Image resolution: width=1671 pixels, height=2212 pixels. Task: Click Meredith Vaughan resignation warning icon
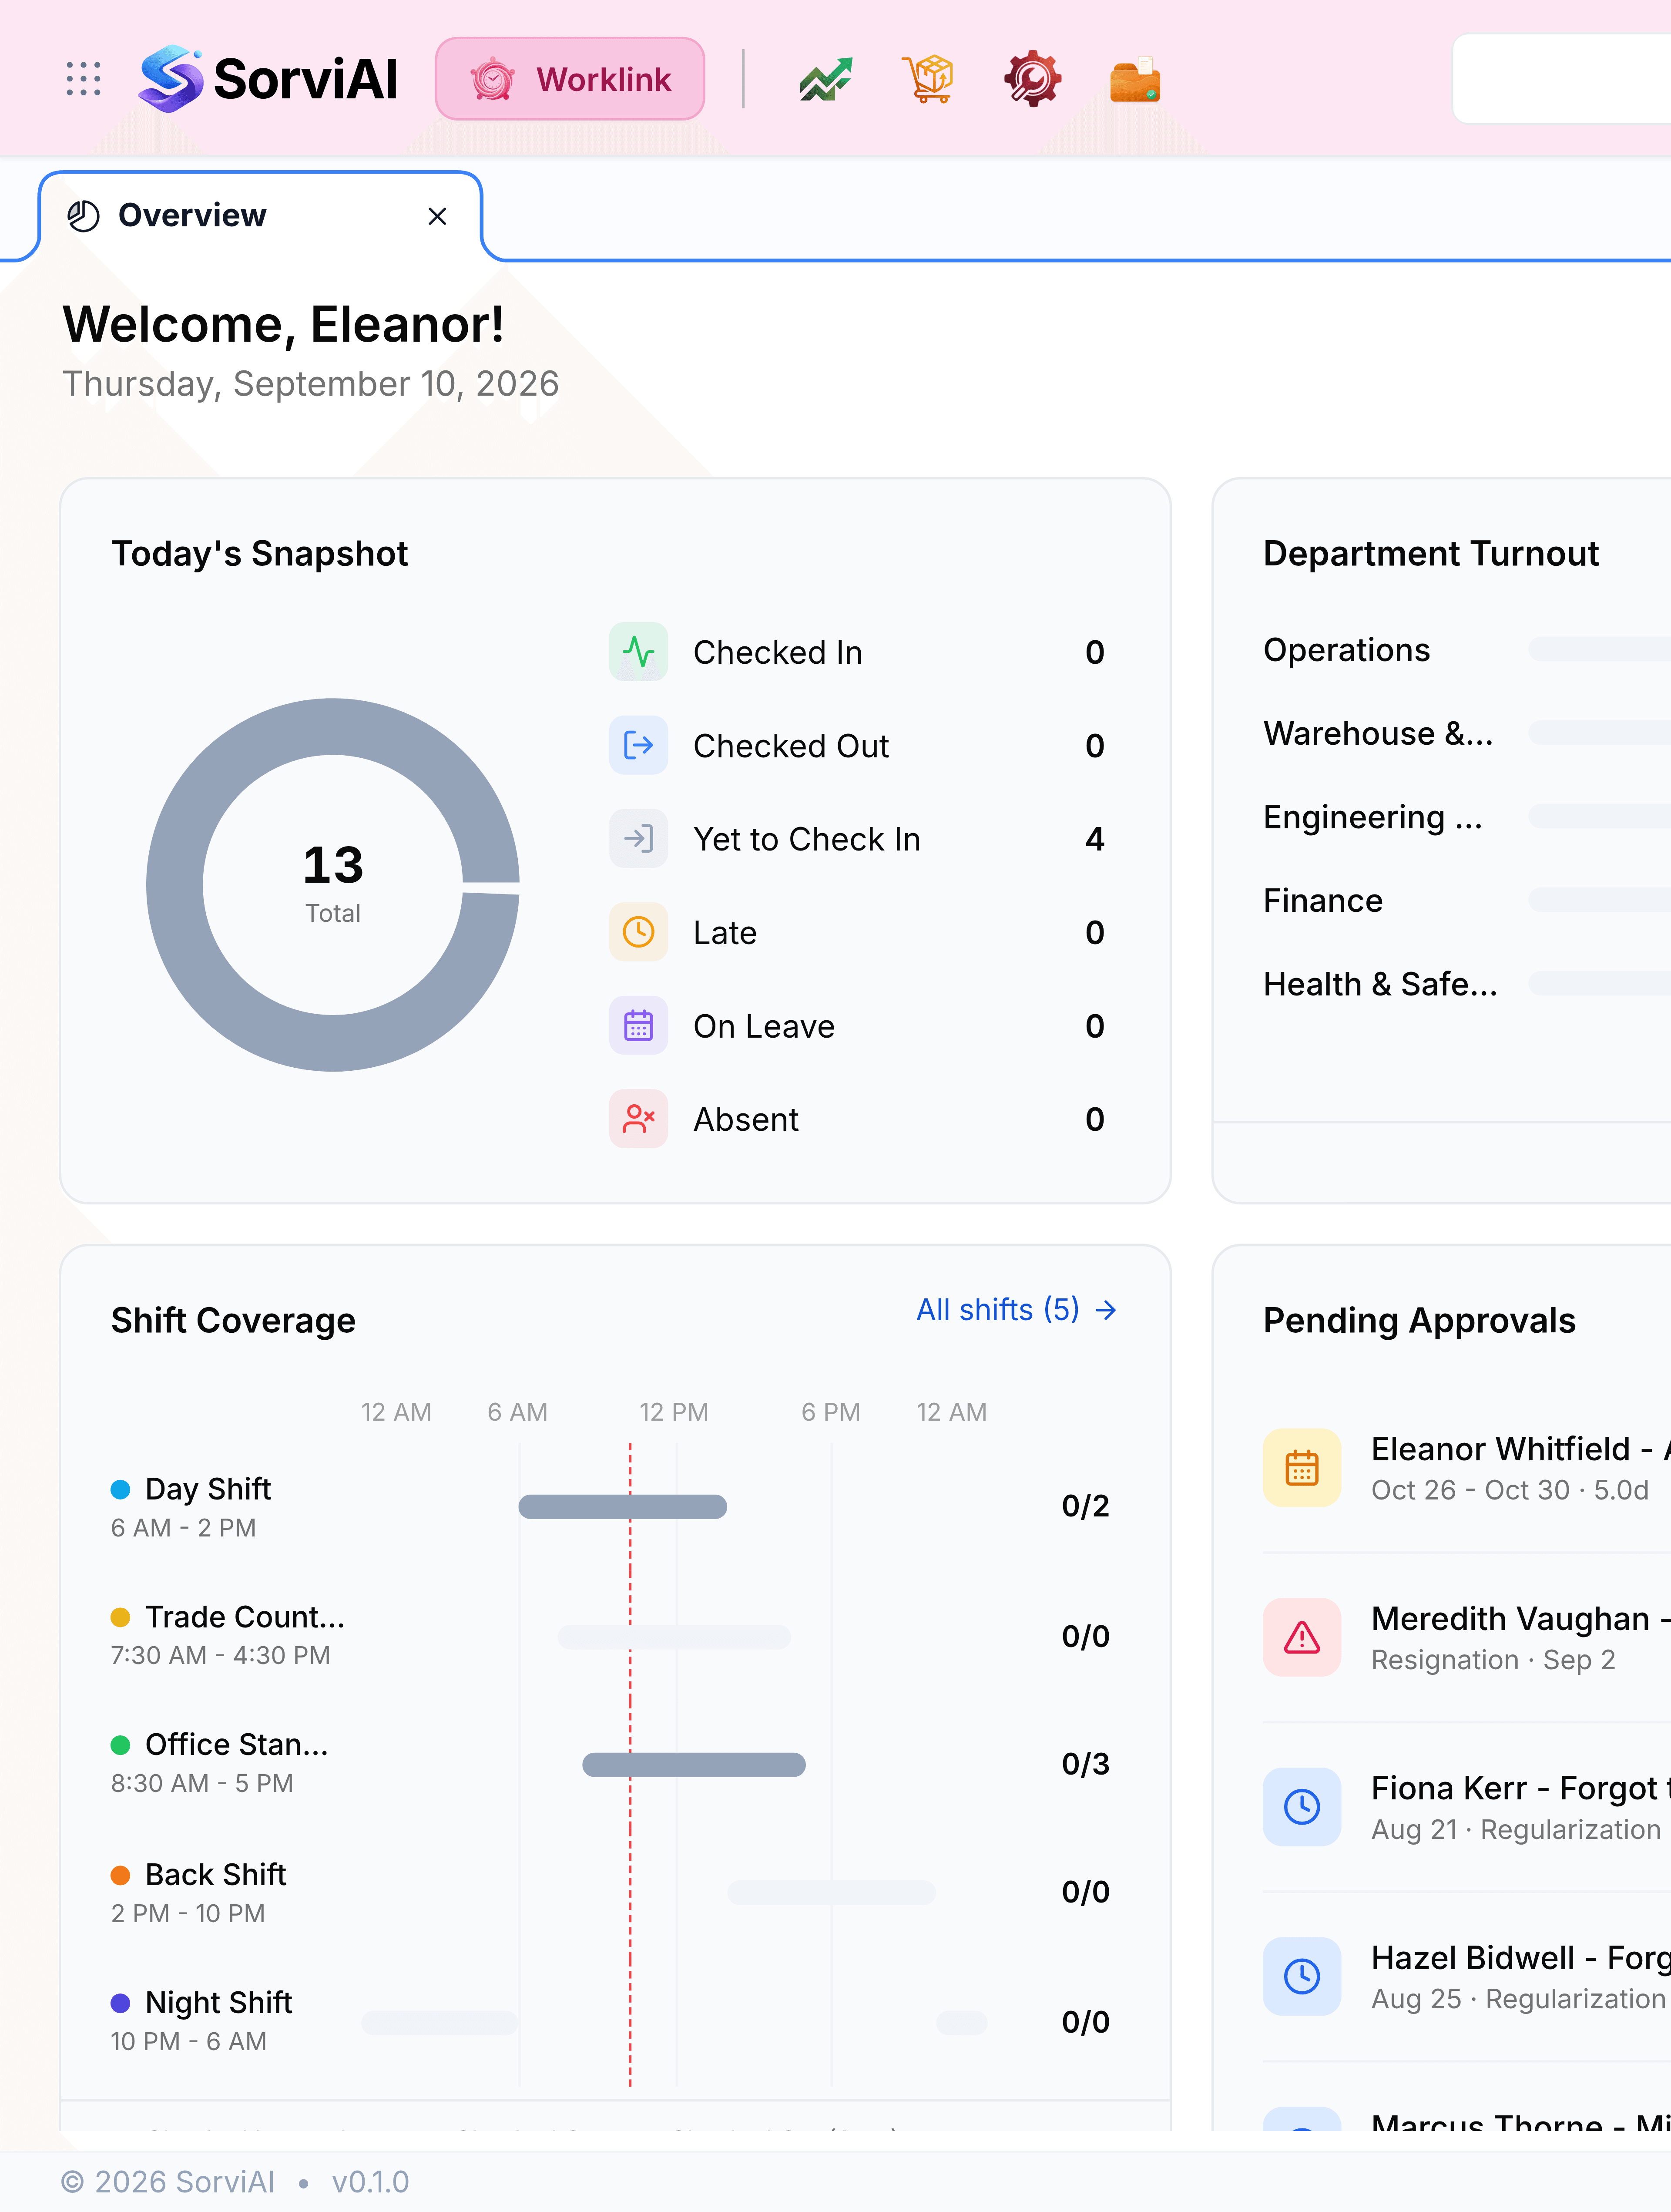[1301, 1637]
